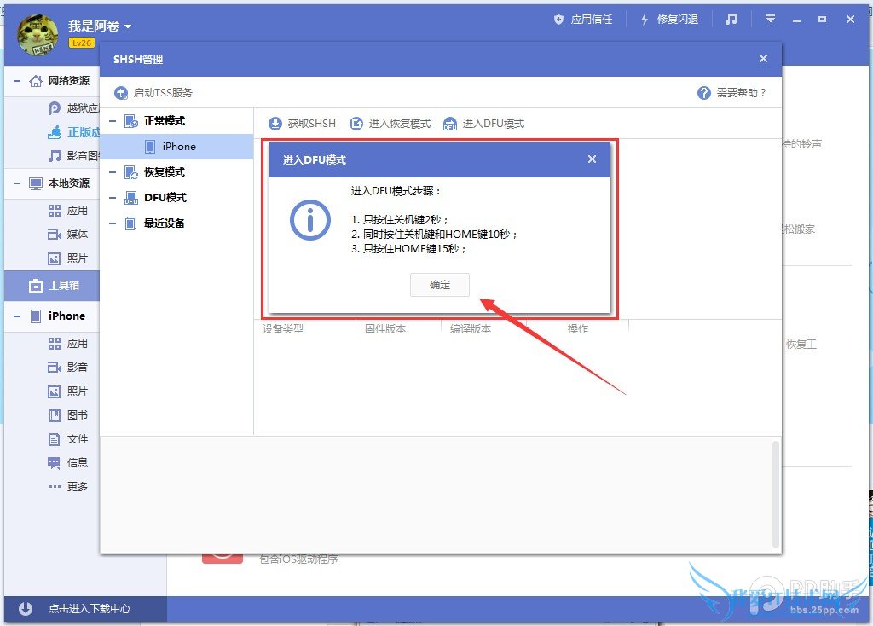Image resolution: width=873 pixels, height=626 pixels.
Task: Click the 进入恢复模式 recovery mode icon
Action: coord(355,123)
